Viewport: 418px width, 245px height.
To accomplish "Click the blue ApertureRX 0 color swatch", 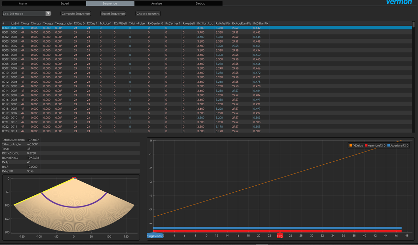I will (x=388, y=145).
